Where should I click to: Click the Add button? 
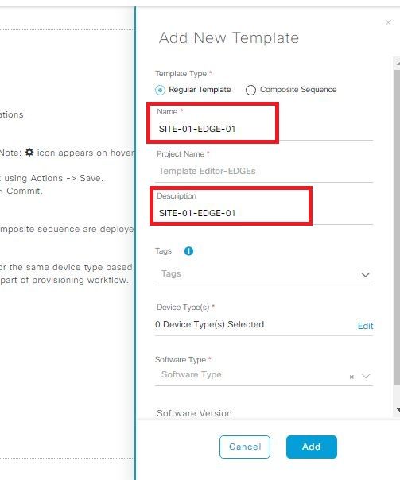point(312,447)
